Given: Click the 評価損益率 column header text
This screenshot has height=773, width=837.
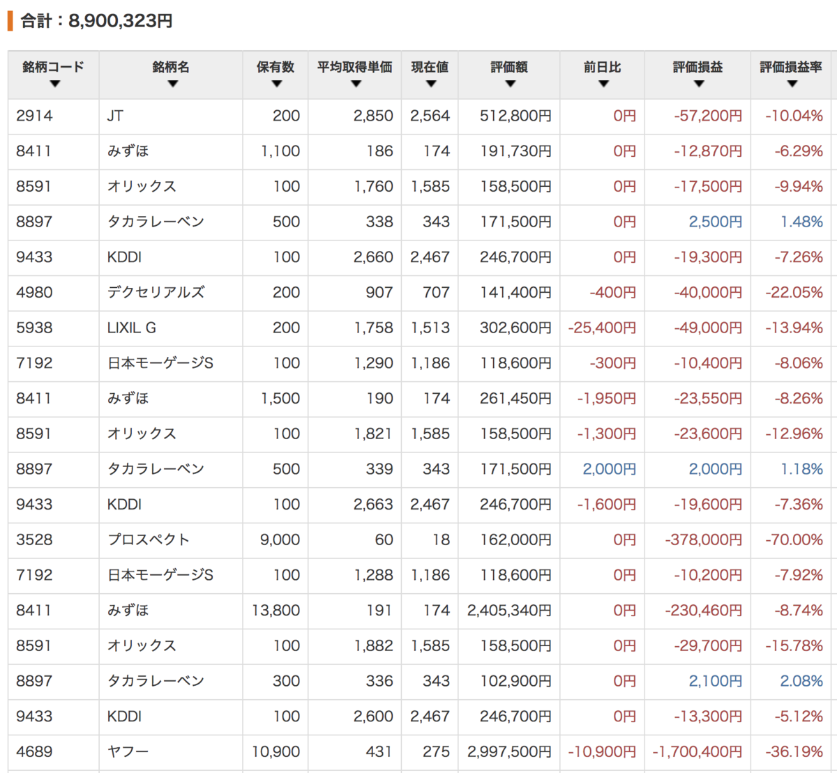Looking at the screenshot, I should (x=791, y=67).
